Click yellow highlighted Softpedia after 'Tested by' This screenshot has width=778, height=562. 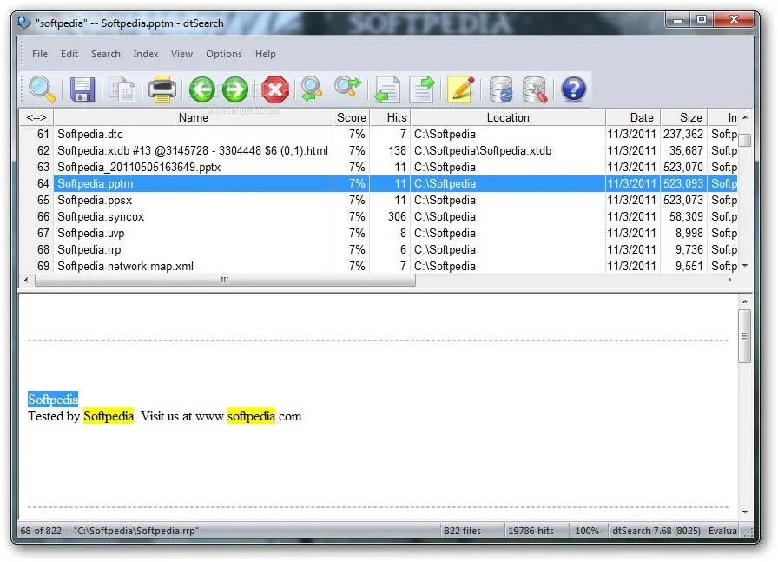click(109, 416)
